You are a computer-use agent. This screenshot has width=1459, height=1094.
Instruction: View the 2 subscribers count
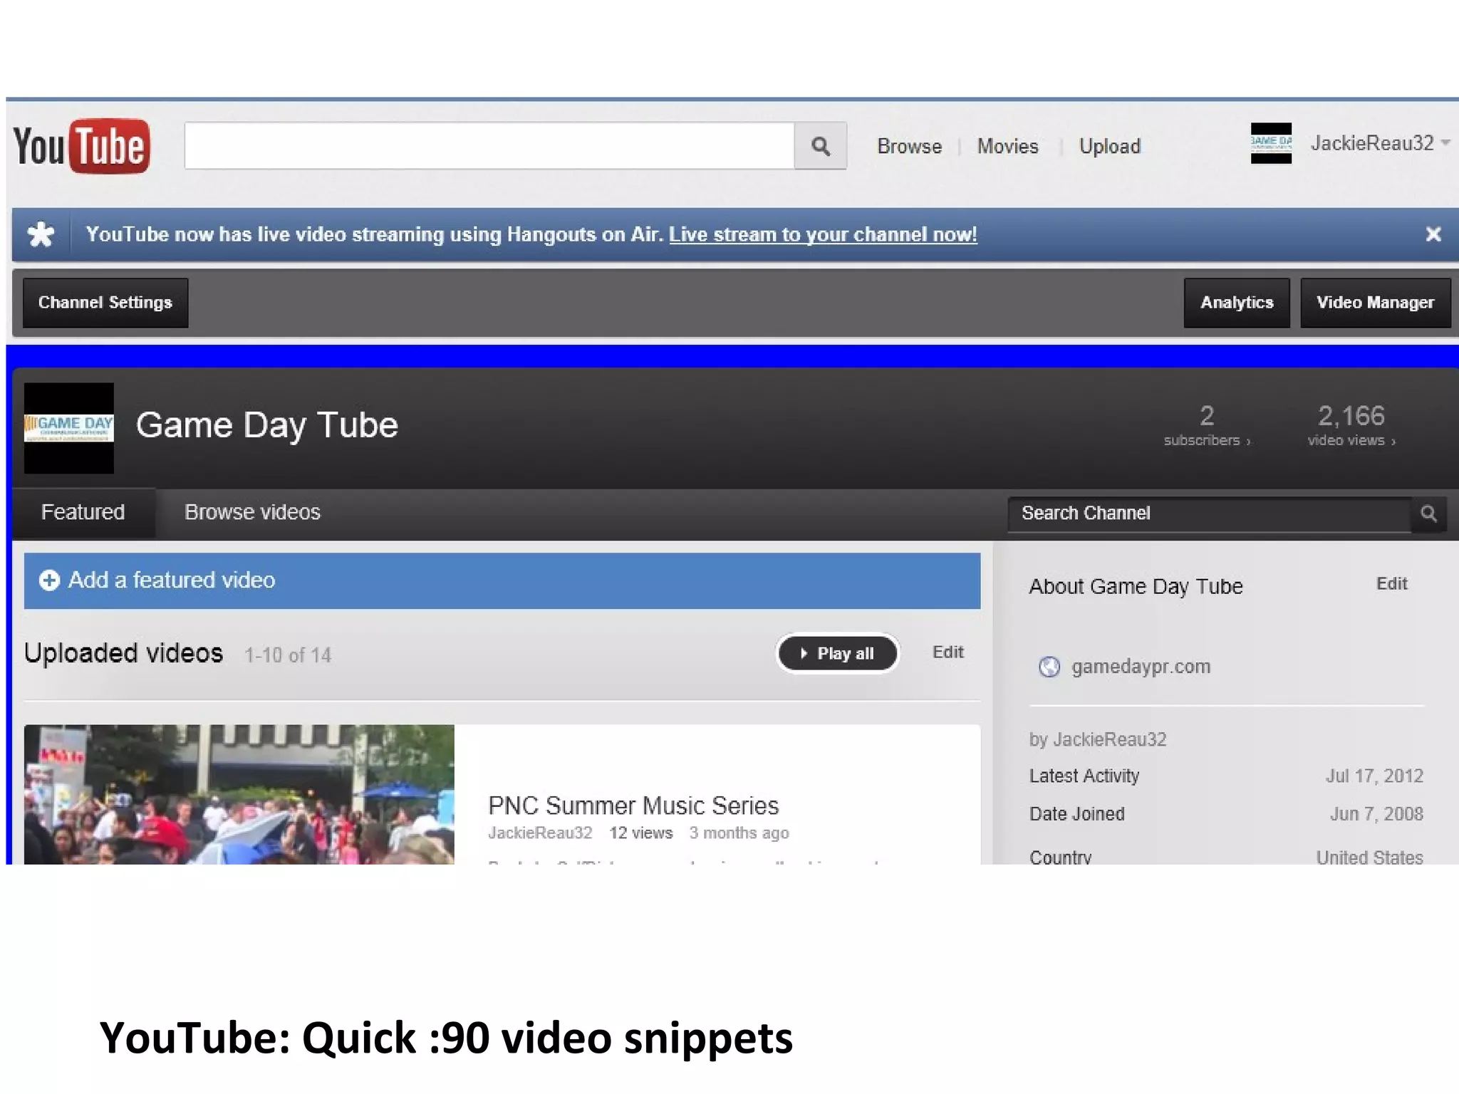(x=1206, y=426)
